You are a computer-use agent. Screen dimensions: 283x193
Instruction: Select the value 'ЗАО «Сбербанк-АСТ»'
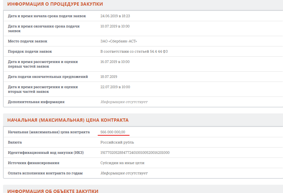point(118,41)
